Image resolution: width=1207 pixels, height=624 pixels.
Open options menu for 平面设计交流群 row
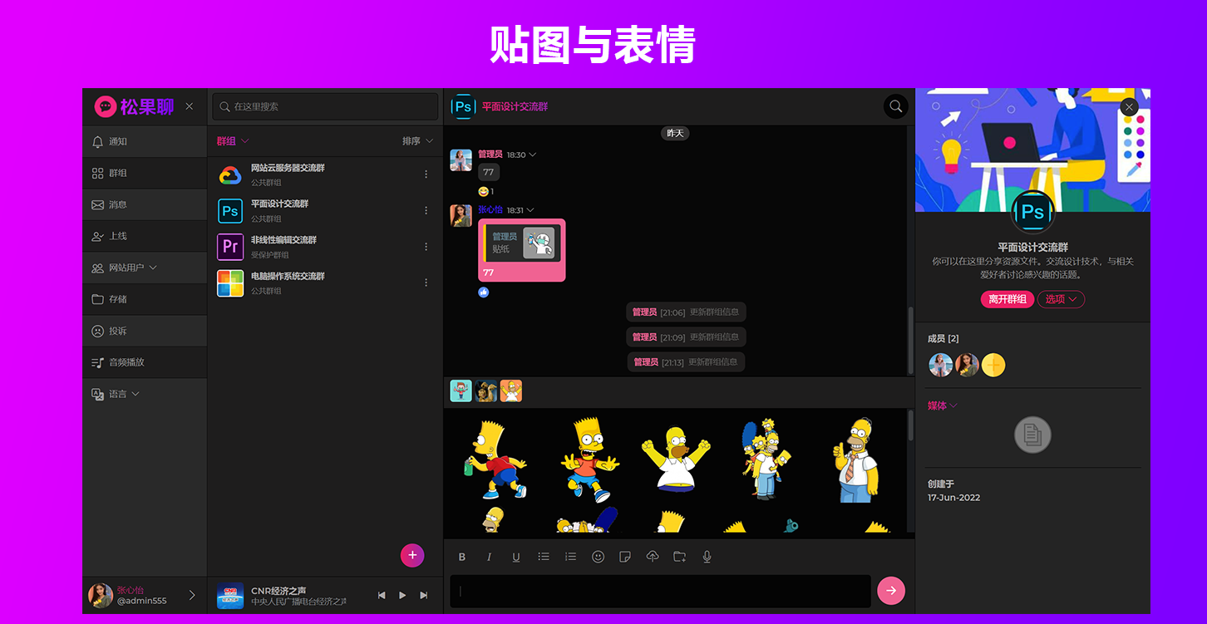426,210
